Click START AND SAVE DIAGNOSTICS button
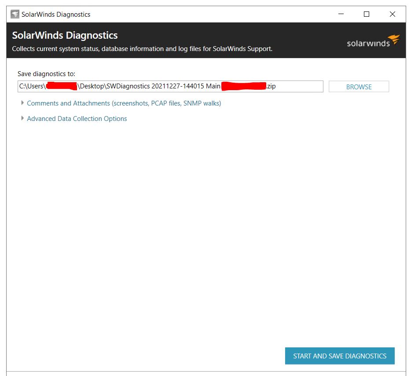 pos(340,356)
